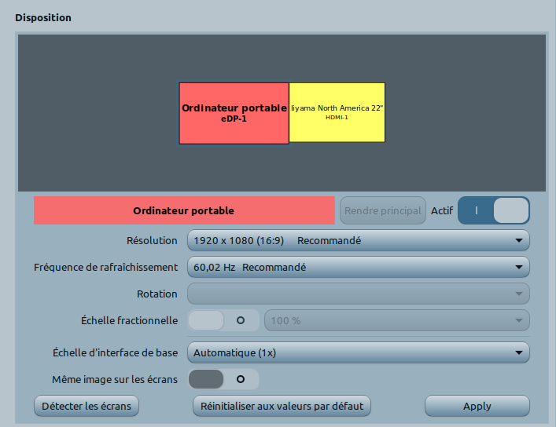Click Réinitialiser aux valeurs par défaut
Viewport: 556px width, 427px height.
point(281,406)
